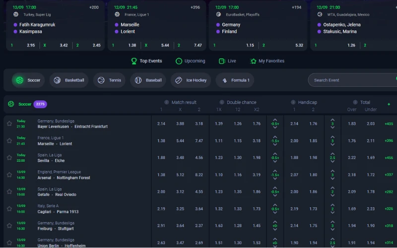
Task: Select X2 odds 1.45 for Freiburg - Stuttgart
Action: [x=257, y=226]
